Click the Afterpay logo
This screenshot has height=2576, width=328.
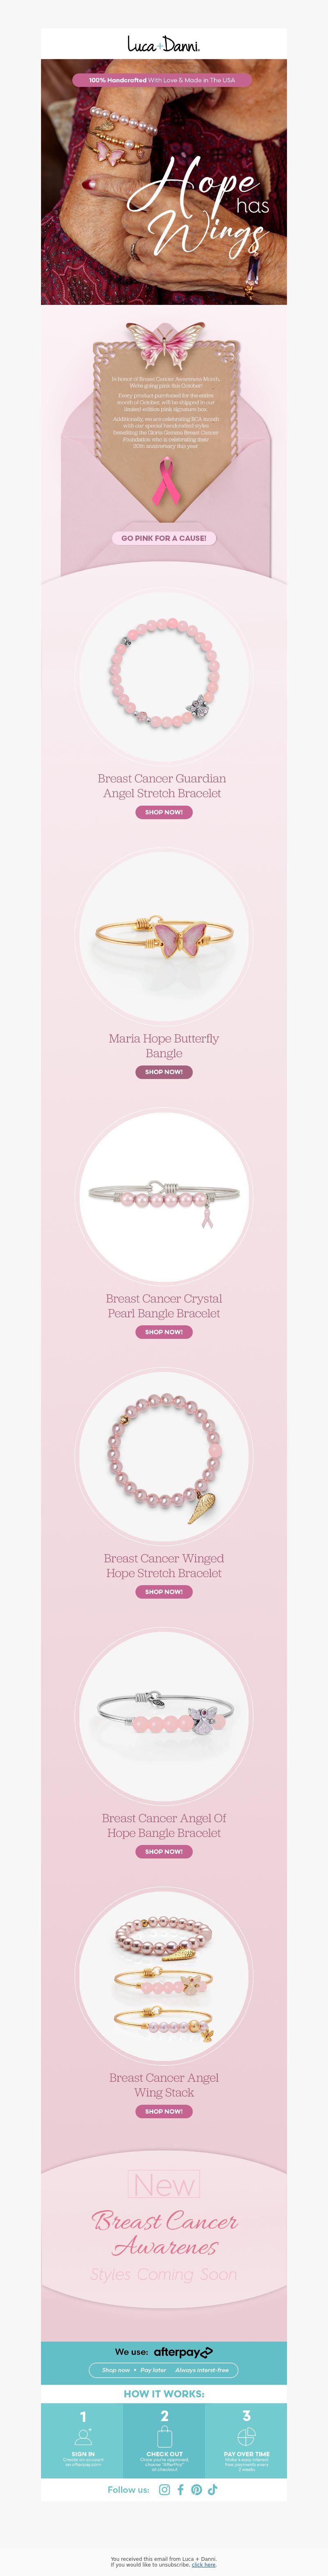click(183, 2352)
